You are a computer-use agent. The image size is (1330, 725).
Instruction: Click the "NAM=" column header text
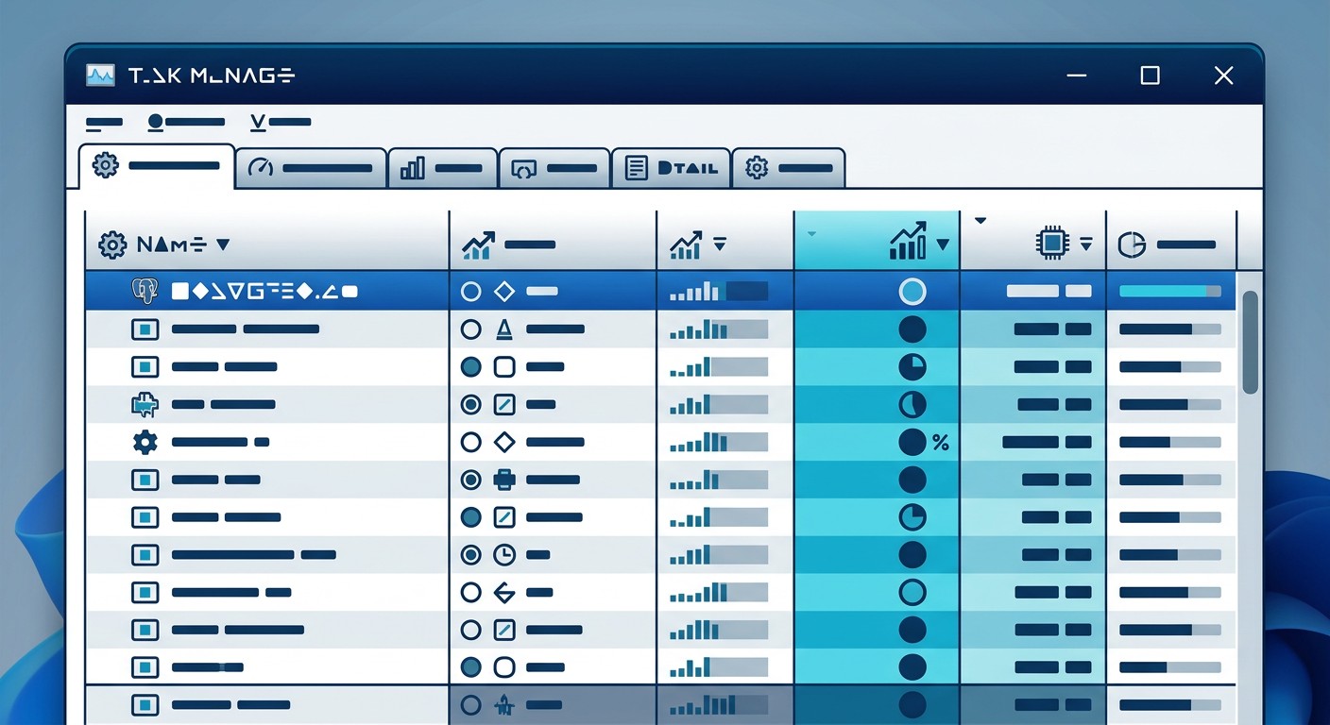(172, 245)
